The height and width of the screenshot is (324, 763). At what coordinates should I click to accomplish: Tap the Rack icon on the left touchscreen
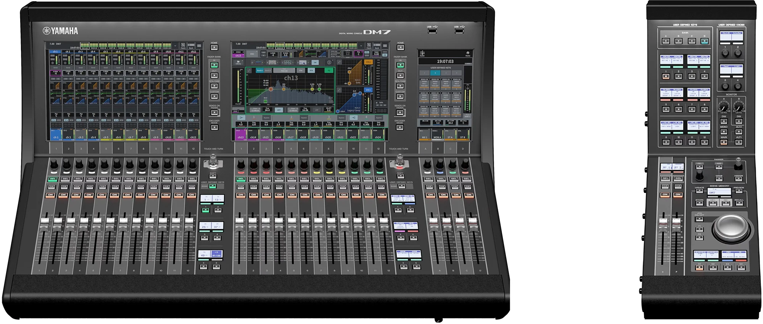(x=191, y=46)
